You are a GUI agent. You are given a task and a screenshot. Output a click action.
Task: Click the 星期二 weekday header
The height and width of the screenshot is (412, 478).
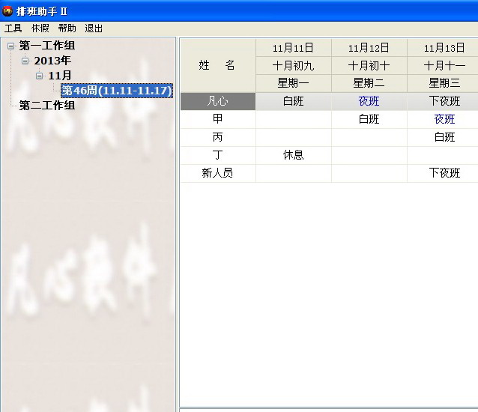pyautogui.click(x=369, y=83)
